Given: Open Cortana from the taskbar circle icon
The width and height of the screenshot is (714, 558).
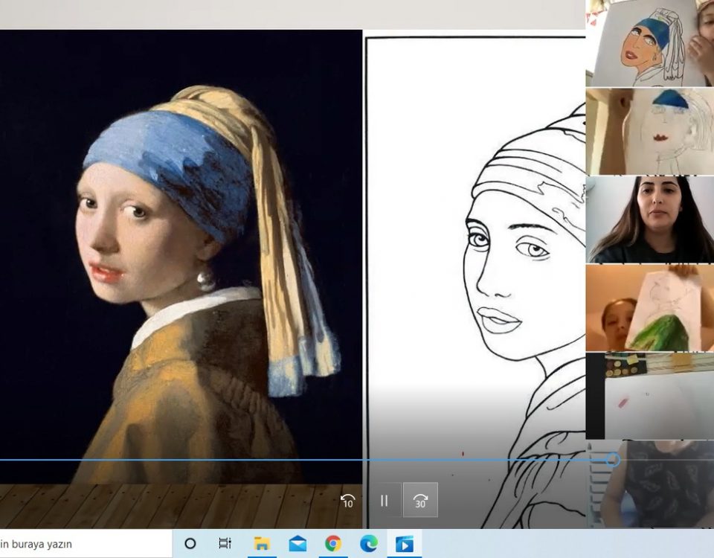Looking at the screenshot, I should (190, 544).
